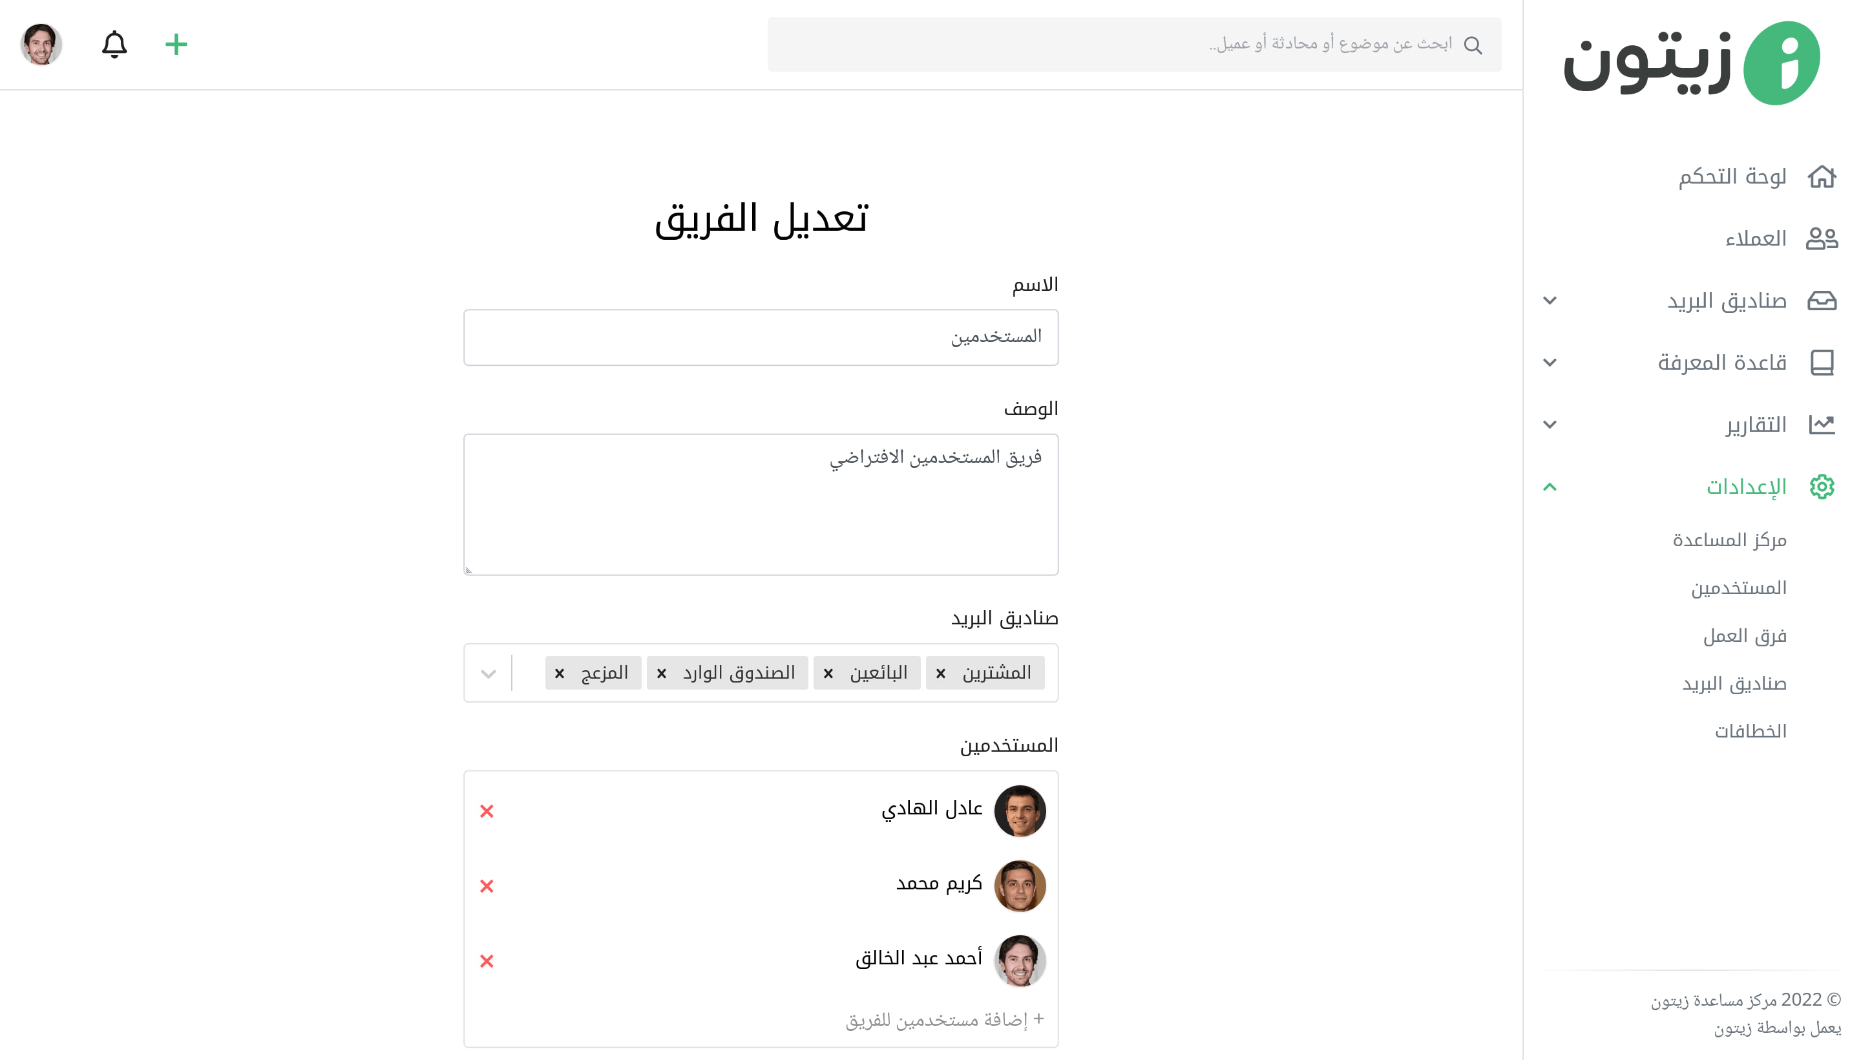Screen dimensions: 1861x1060
Task: Remove كريم محمد from the team
Action: (487, 886)
